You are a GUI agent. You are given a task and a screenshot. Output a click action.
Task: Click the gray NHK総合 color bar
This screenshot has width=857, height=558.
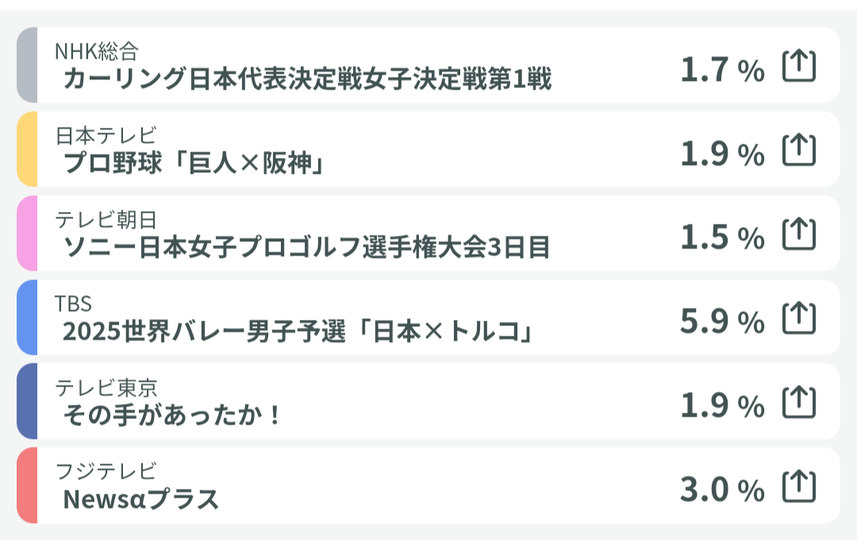[x=26, y=65]
